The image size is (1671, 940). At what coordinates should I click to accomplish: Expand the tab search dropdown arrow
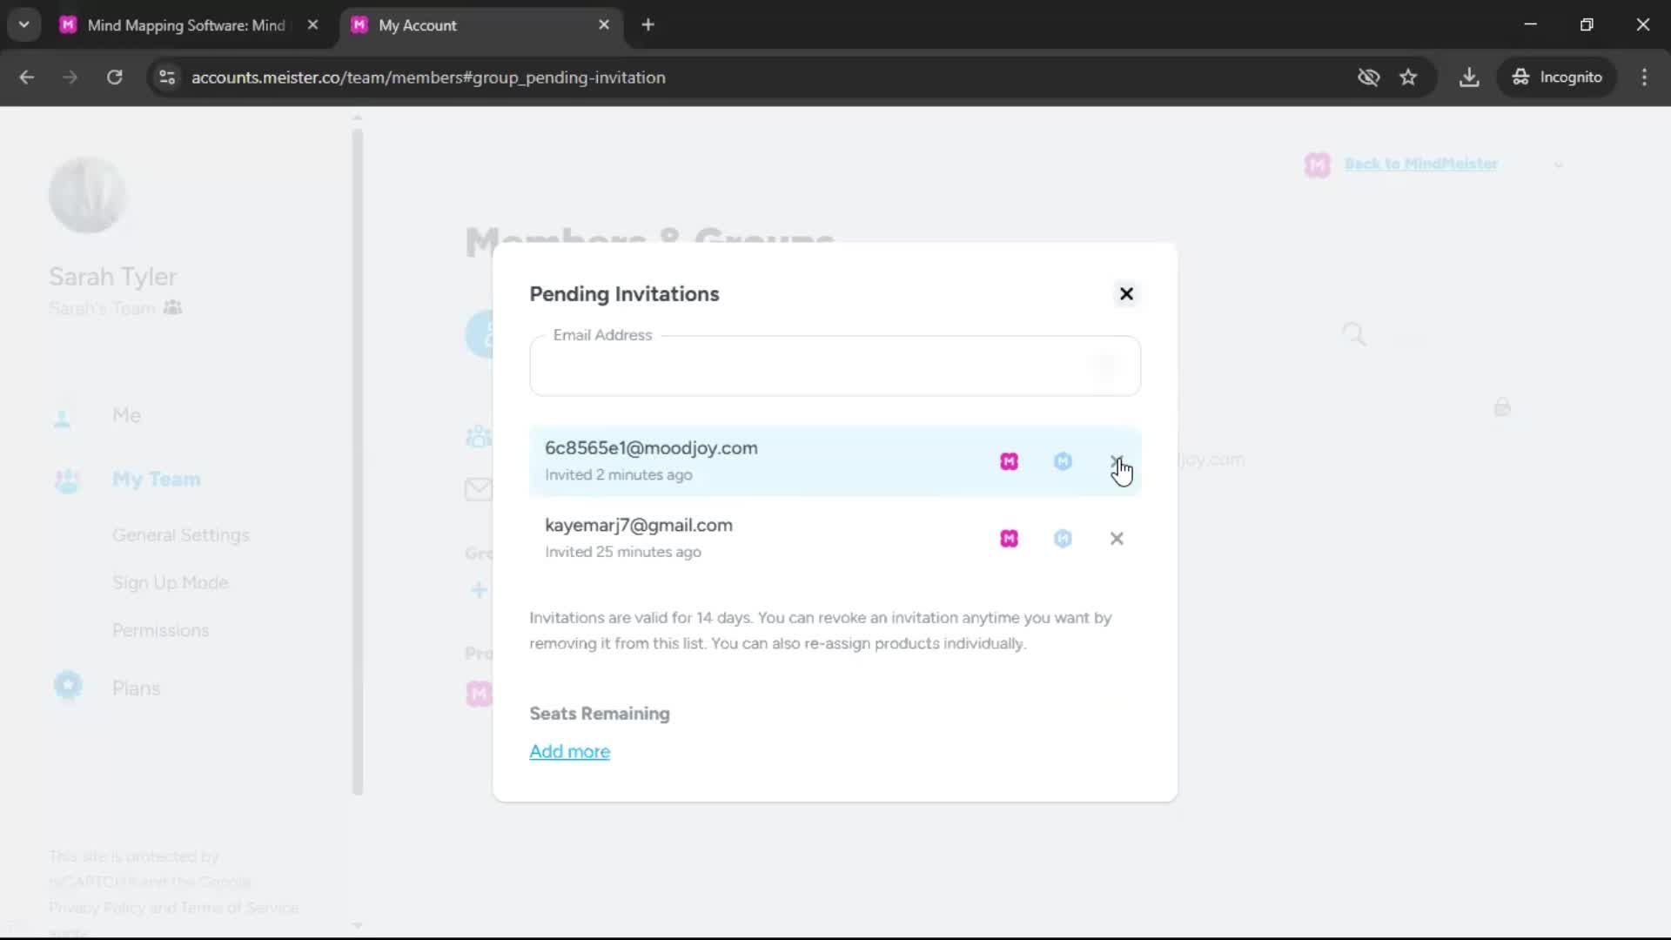(24, 25)
